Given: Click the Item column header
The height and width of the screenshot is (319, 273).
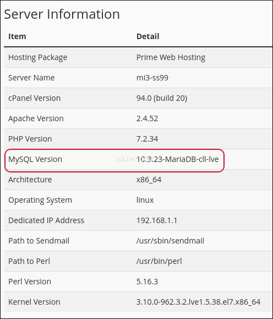Looking at the screenshot, I should pyautogui.click(x=17, y=36).
